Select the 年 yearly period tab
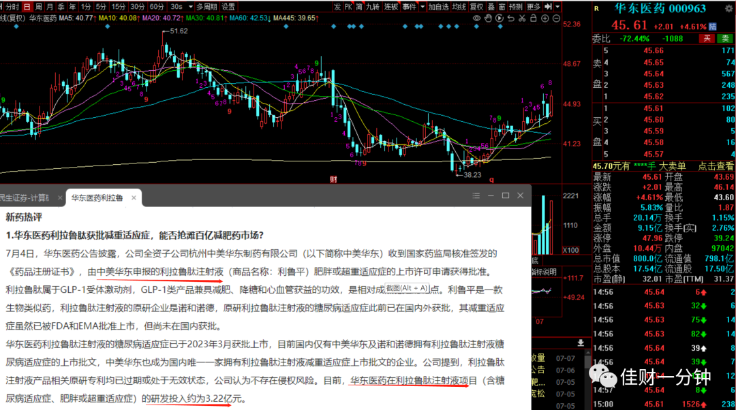Image resolution: width=736 pixels, height=410 pixels. (x=72, y=7)
